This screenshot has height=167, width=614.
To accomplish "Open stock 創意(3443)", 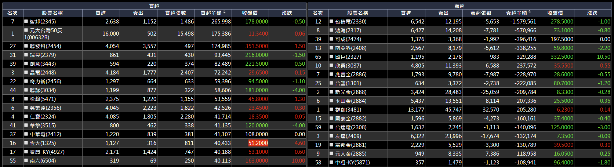I will [43, 63].
